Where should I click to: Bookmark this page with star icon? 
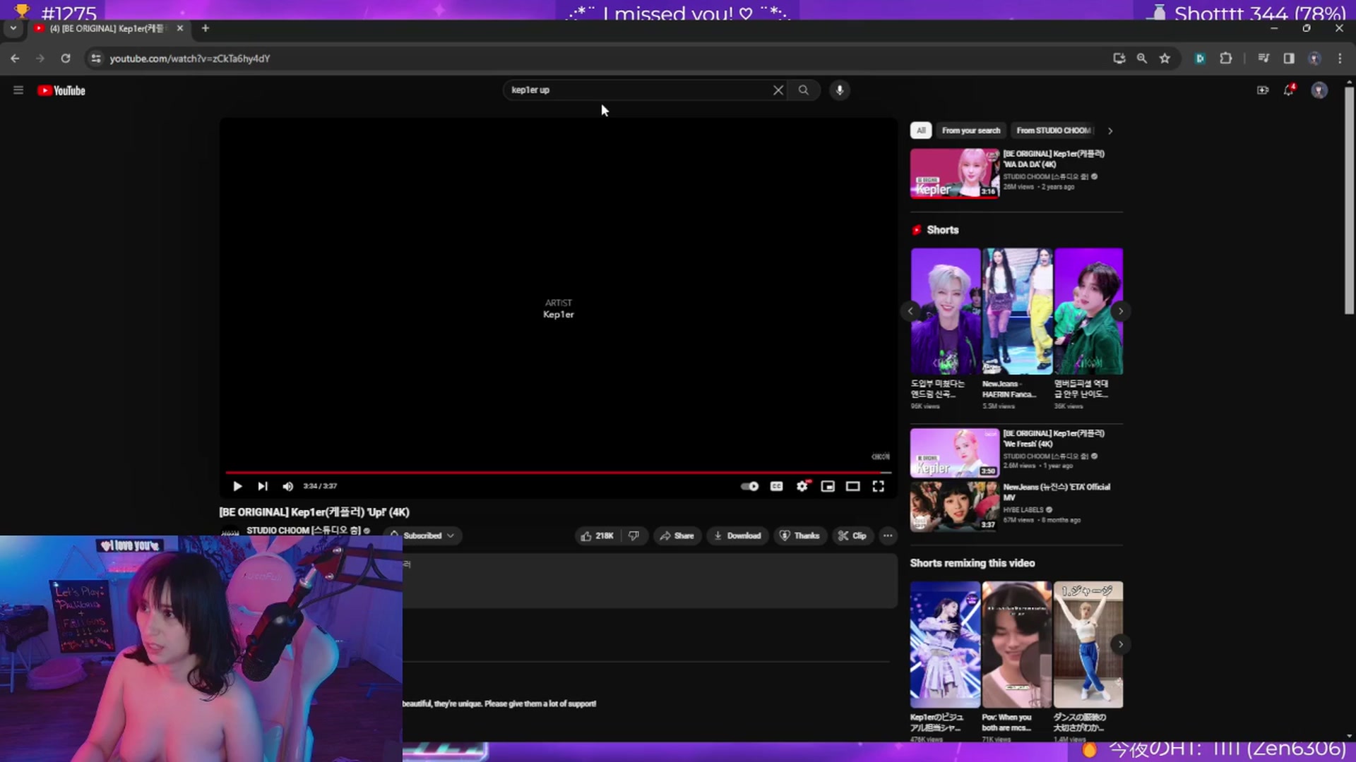1165,59
